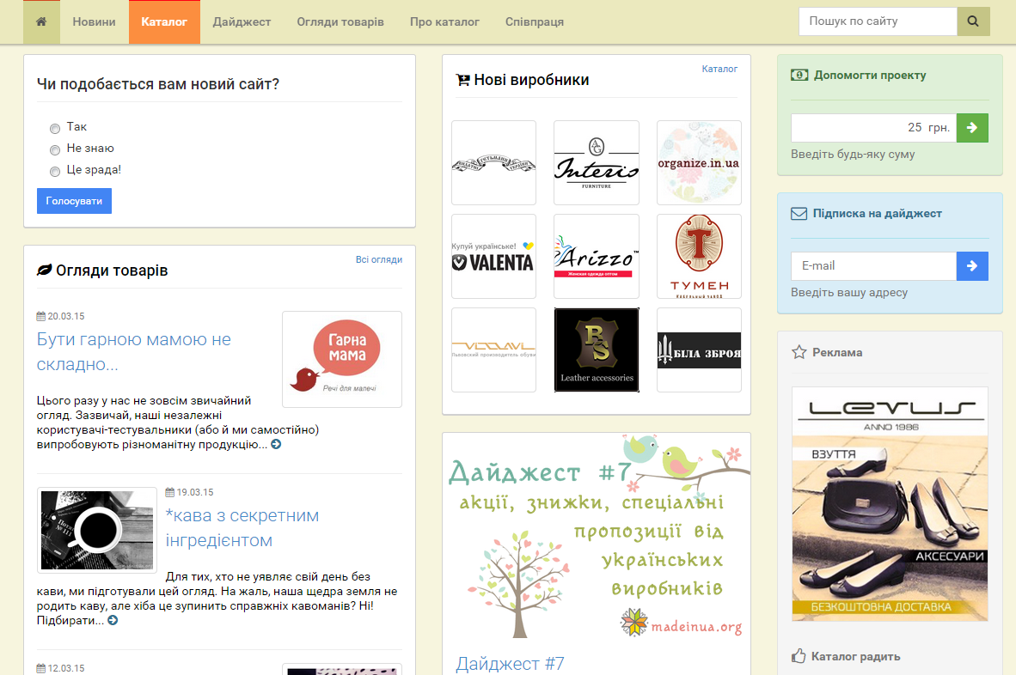This screenshot has height=675, width=1016.
Task: Open the Каталог navigation tab
Action: tap(164, 21)
